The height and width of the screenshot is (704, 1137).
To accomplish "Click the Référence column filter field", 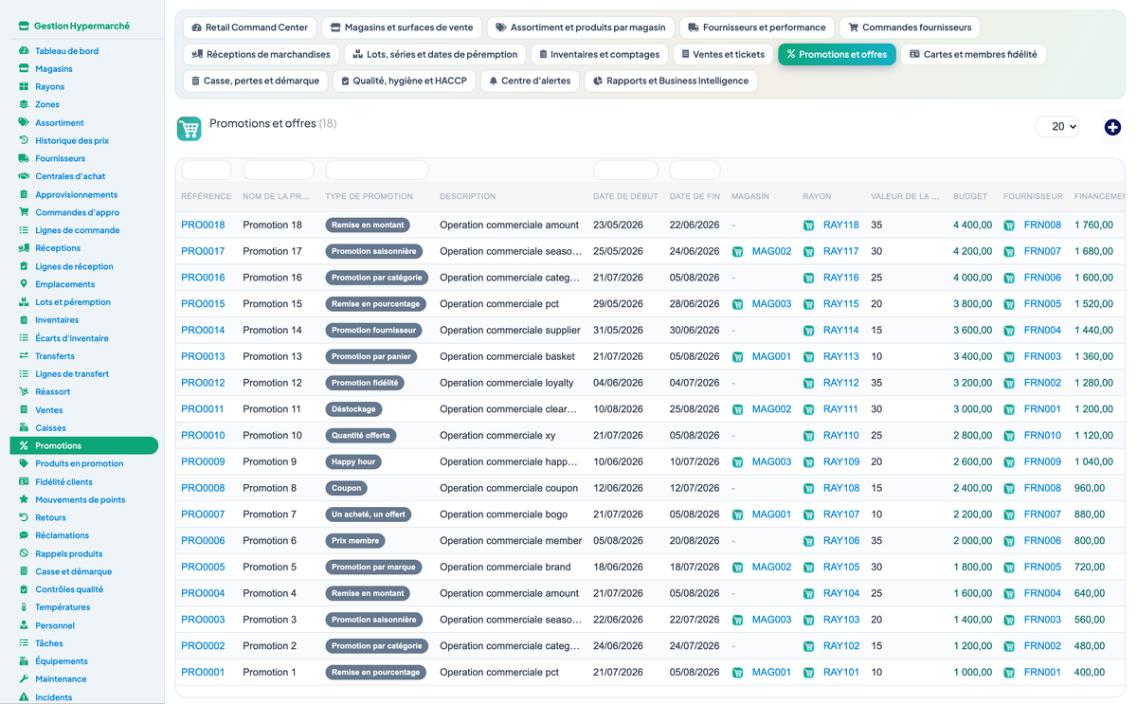I will (x=206, y=171).
